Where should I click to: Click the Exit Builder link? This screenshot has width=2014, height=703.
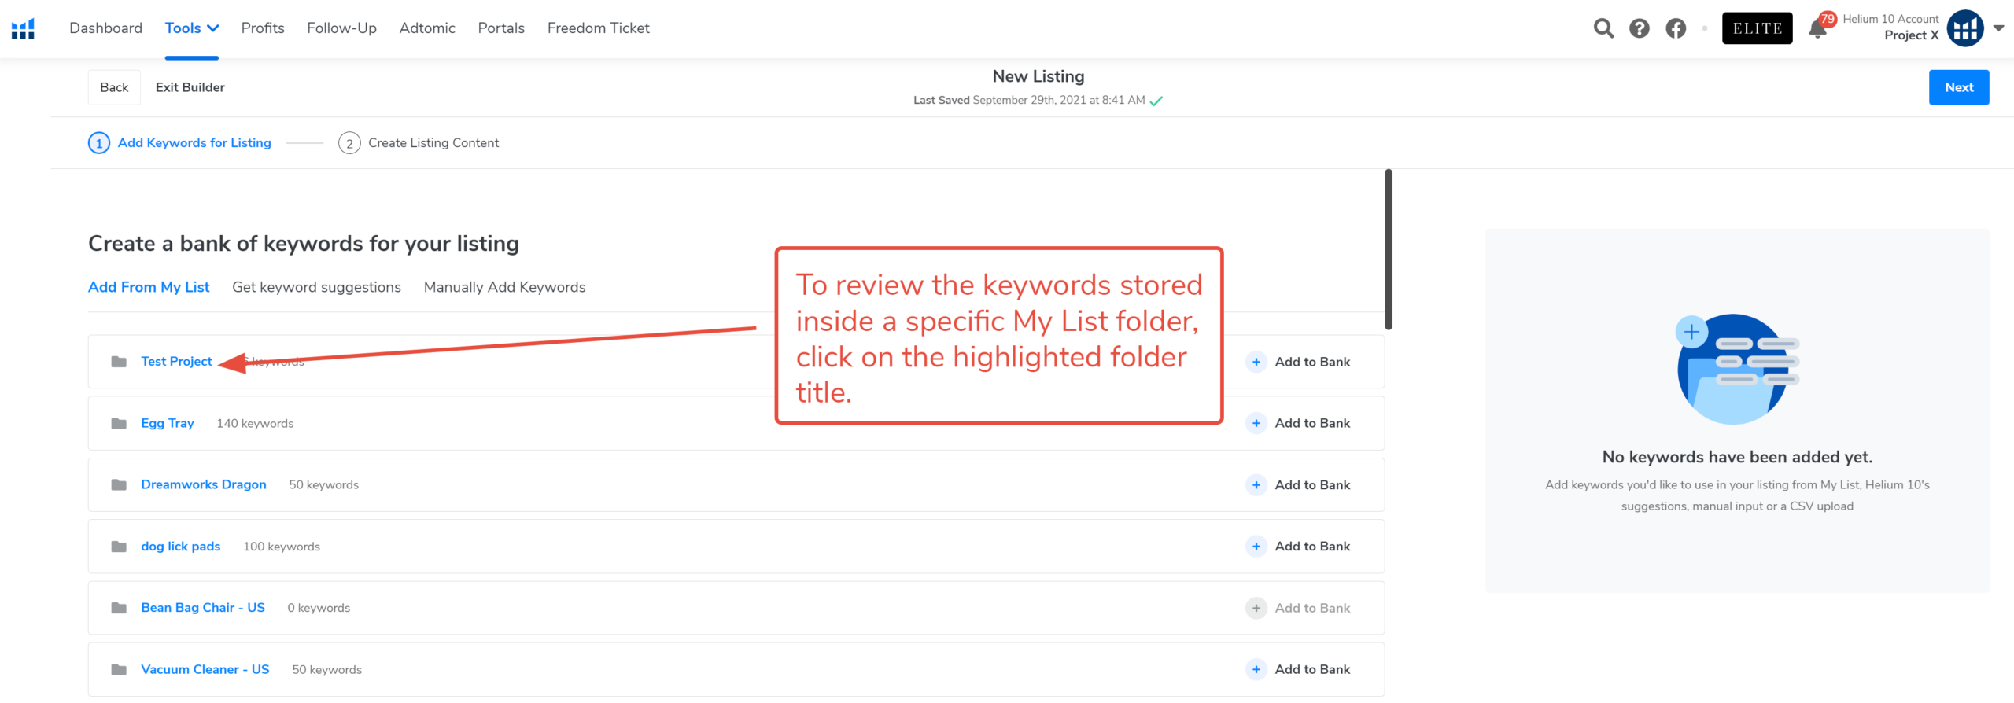tap(190, 87)
